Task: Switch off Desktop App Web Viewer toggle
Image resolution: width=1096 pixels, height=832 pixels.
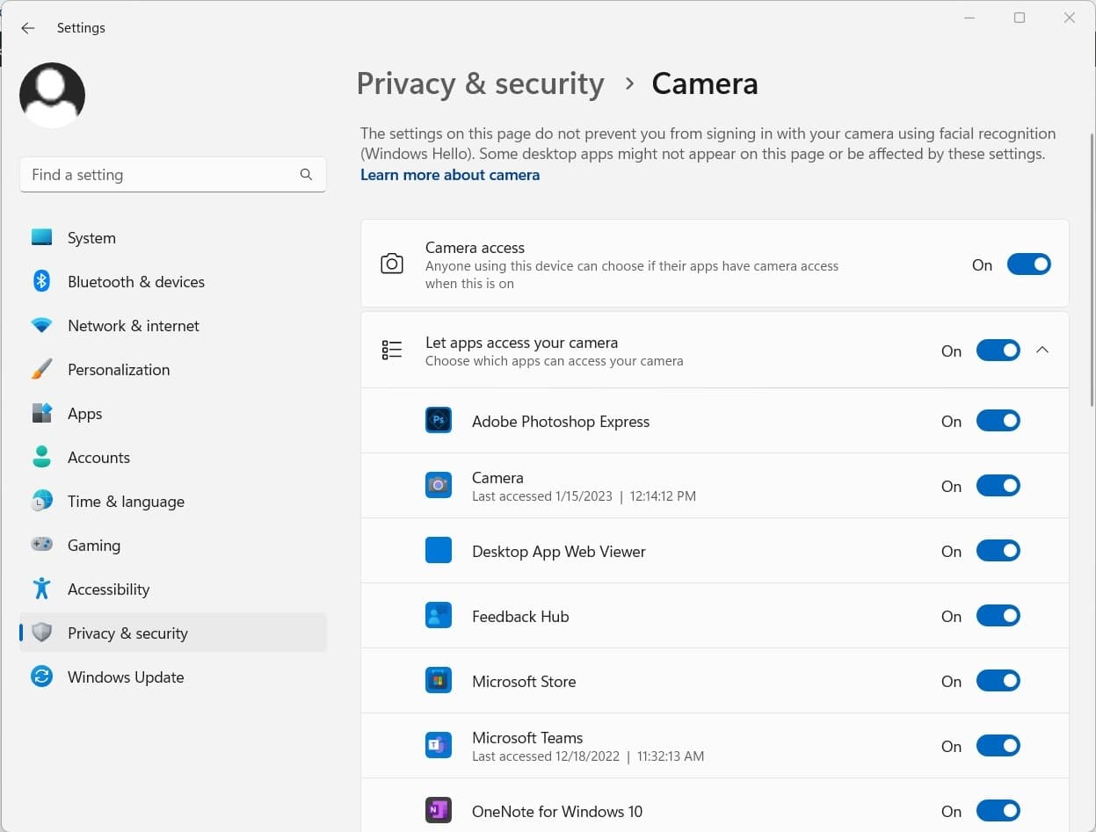Action: click(998, 551)
